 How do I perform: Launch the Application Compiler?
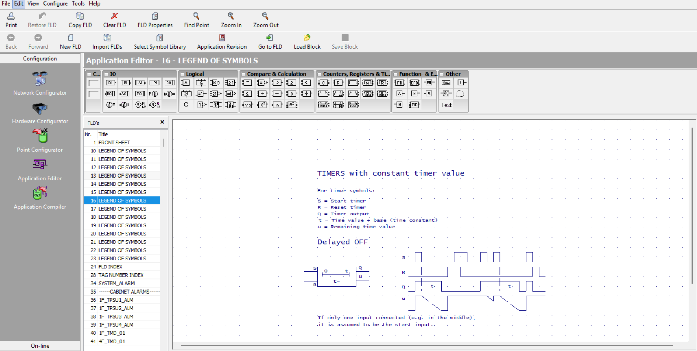coord(40,198)
